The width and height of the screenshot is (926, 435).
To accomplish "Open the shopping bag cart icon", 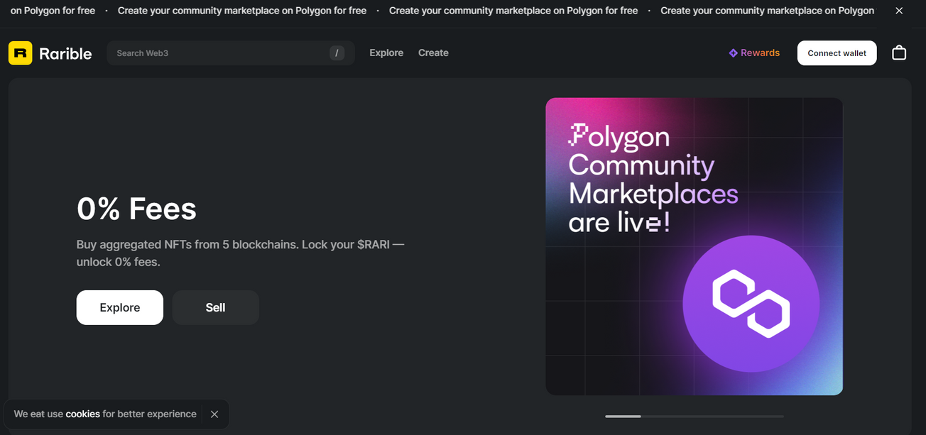I will coord(899,53).
